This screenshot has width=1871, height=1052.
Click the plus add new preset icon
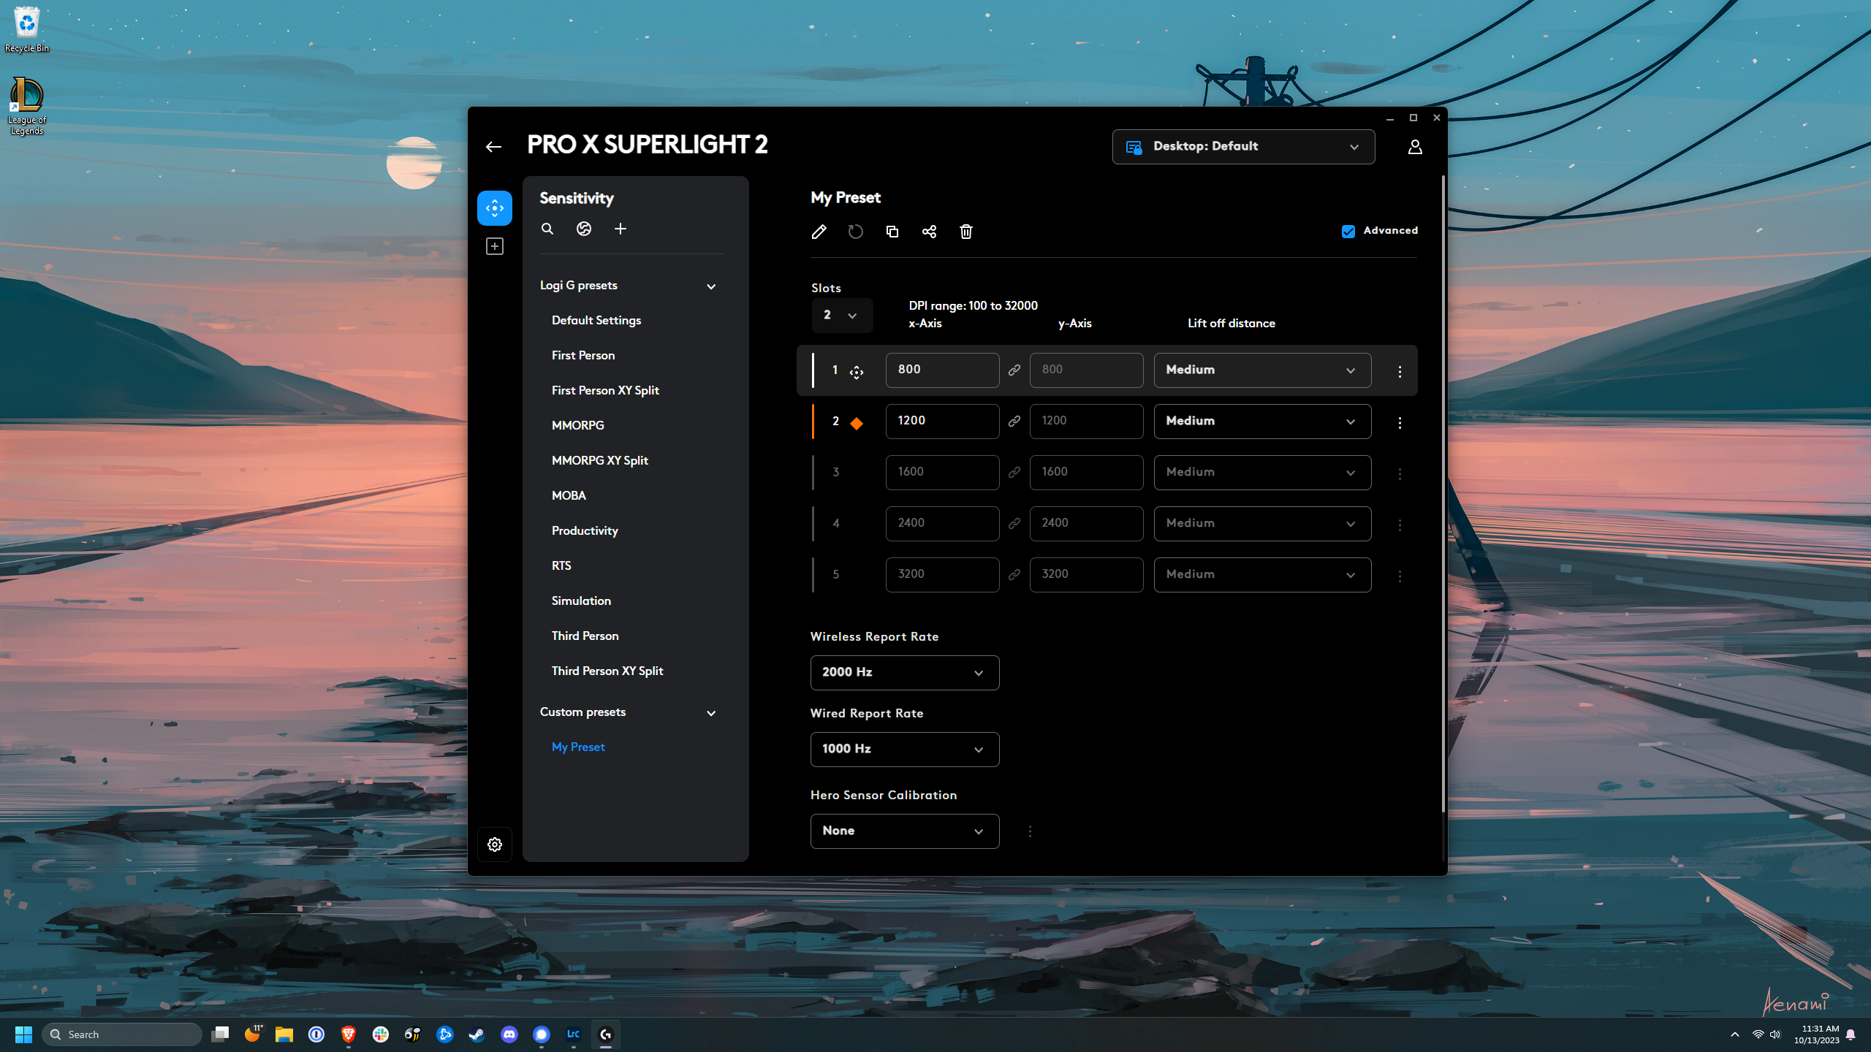(x=620, y=229)
